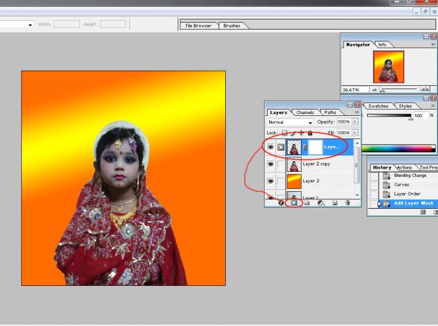The width and height of the screenshot is (438, 326).
Task: Click the Navigator zoom in icon
Action: click(x=425, y=90)
